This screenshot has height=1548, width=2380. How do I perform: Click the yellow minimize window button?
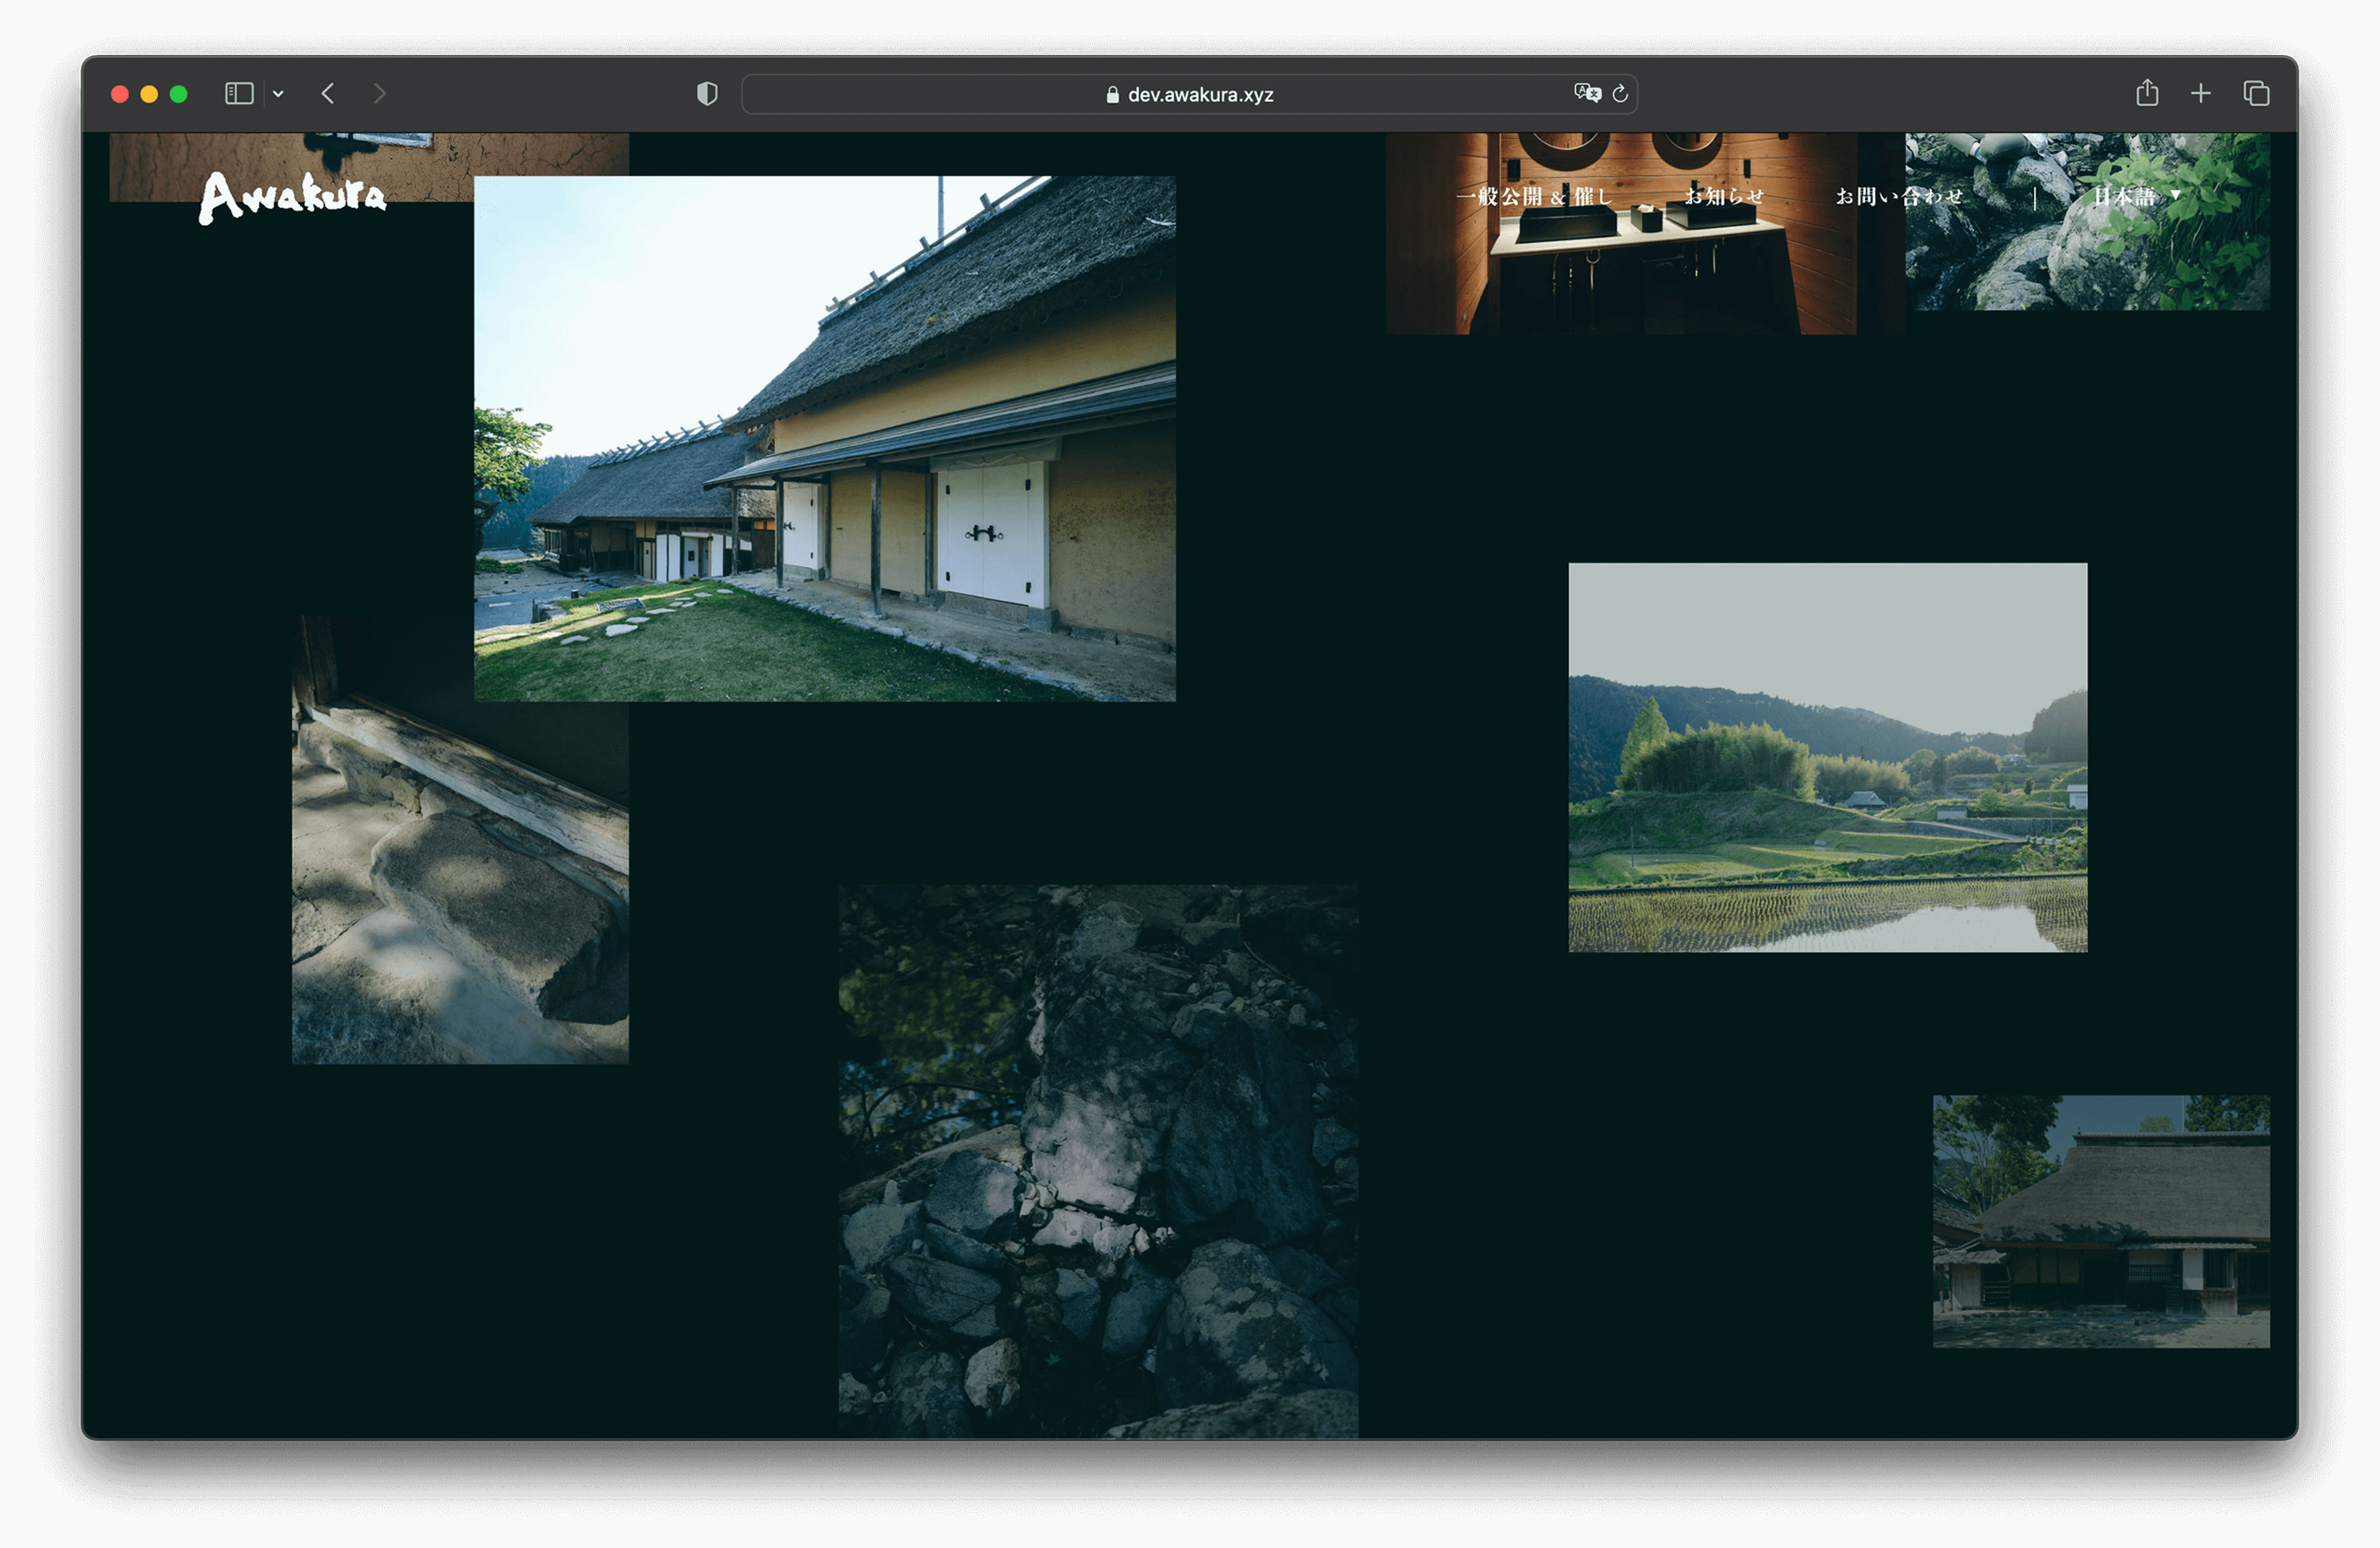[x=149, y=94]
